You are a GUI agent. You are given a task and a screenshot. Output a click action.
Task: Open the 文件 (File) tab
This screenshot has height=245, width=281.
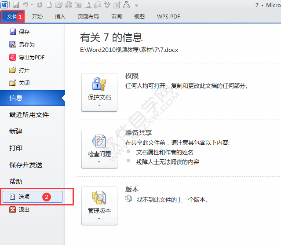[x=13, y=16]
